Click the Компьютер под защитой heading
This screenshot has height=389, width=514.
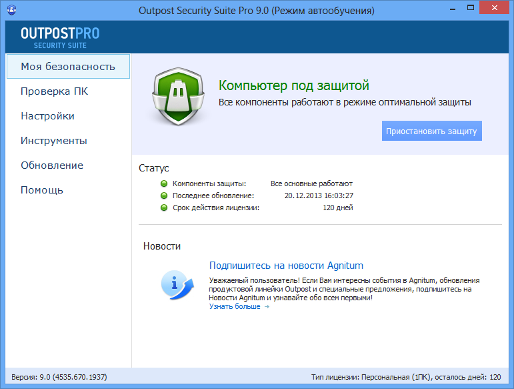(294, 85)
